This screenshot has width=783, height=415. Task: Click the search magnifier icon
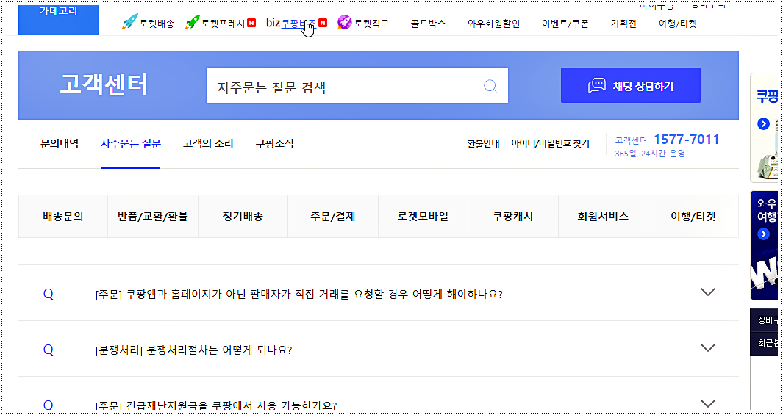pos(490,86)
